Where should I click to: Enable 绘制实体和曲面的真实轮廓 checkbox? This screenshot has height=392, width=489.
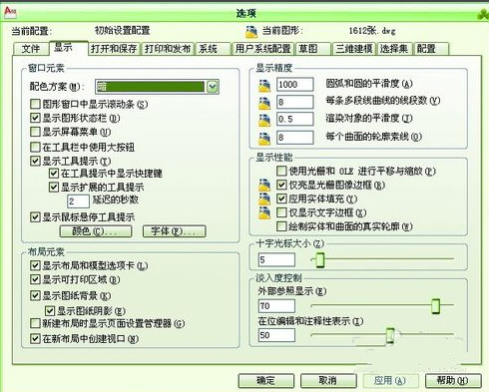coord(281,226)
